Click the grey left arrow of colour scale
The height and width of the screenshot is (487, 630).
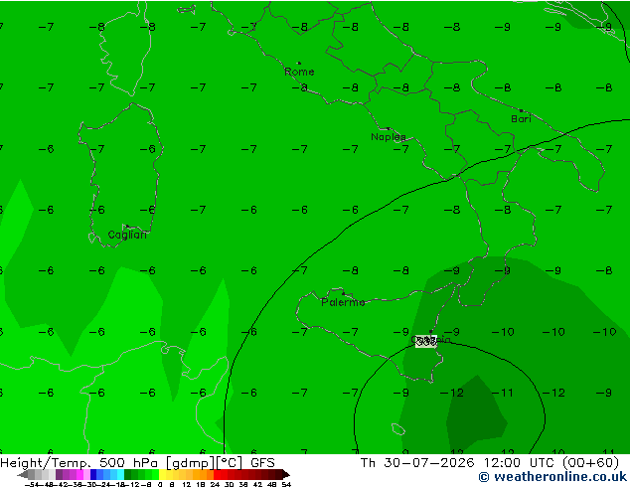[23, 474]
